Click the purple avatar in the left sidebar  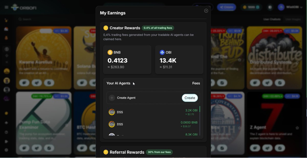(7, 99)
